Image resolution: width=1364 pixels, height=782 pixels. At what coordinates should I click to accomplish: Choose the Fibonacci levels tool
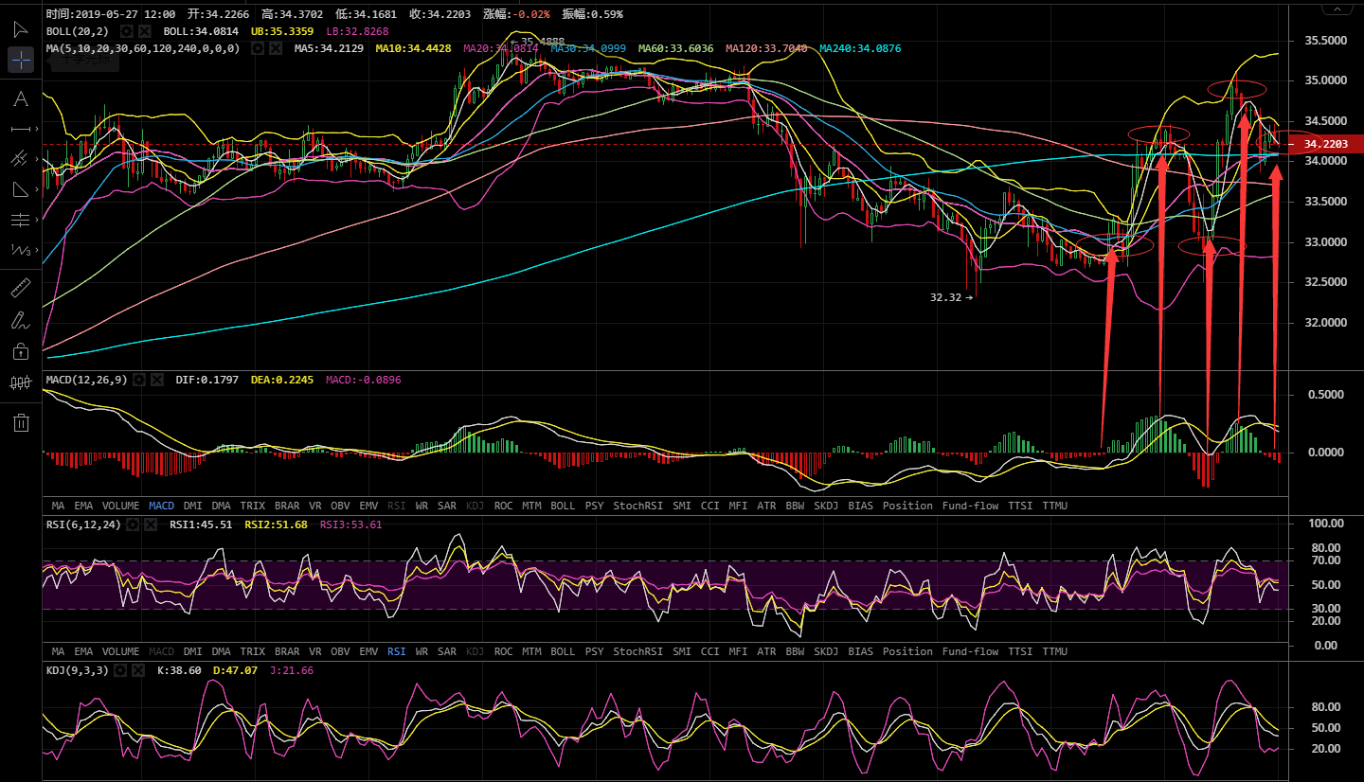(x=21, y=220)
